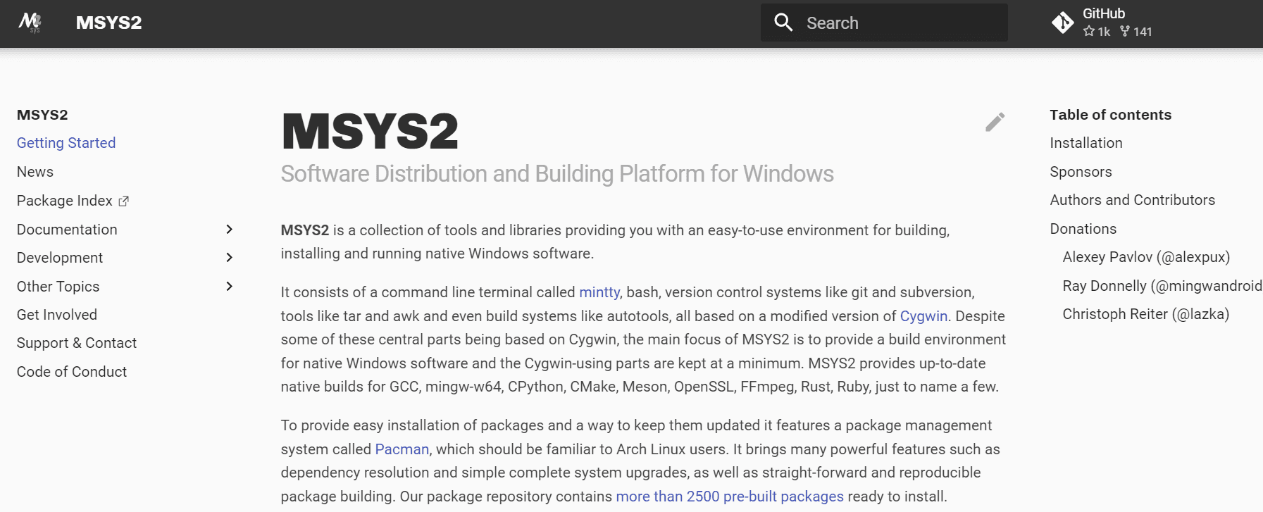Open Support & Contact page

pos(77,343)
